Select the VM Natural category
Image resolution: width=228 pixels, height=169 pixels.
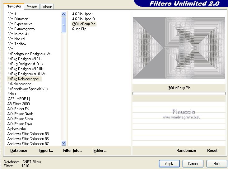(x=16, y=39)
